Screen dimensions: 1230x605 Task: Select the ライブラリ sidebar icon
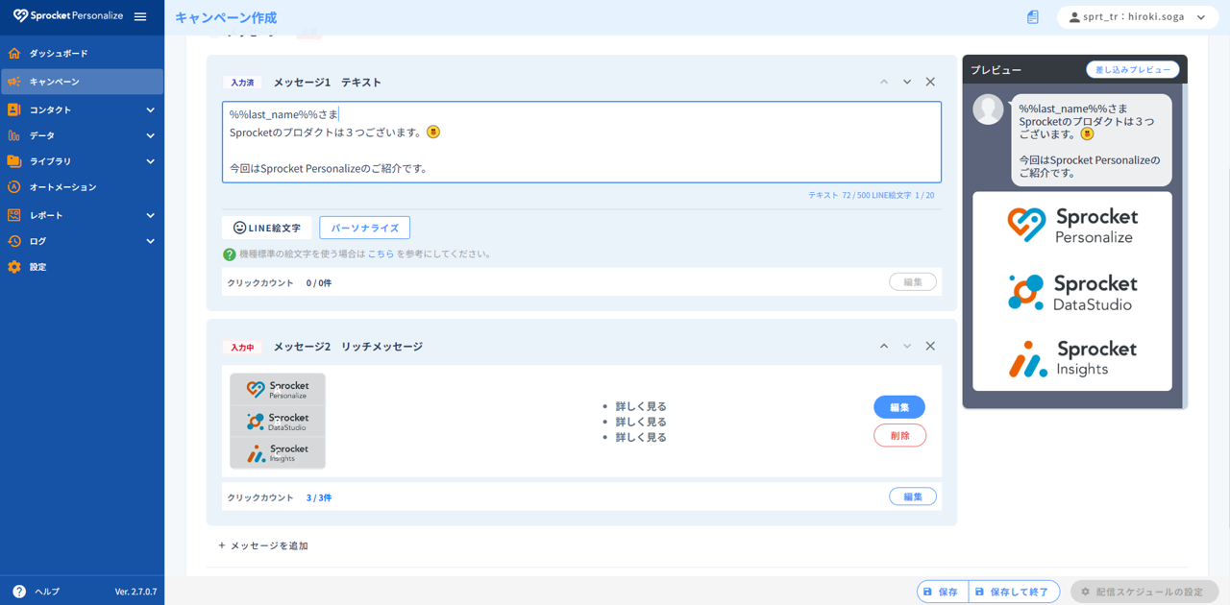point(13,162)
